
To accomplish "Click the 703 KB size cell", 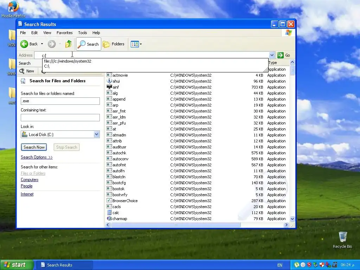I will pyautogui.click(x=257, y=87).
